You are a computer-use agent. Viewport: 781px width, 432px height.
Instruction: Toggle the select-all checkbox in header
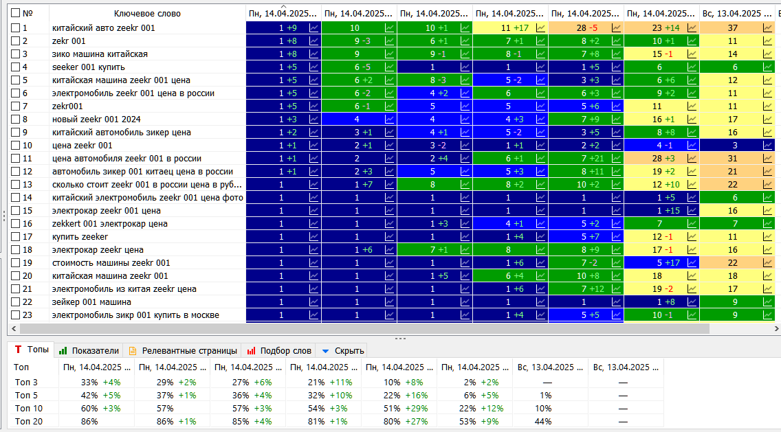pyautogui.click(x=15, y=13)
